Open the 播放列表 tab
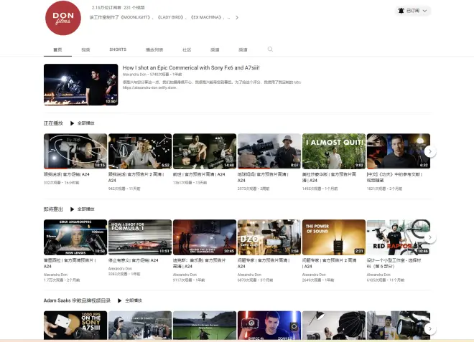 click(154, 49)
